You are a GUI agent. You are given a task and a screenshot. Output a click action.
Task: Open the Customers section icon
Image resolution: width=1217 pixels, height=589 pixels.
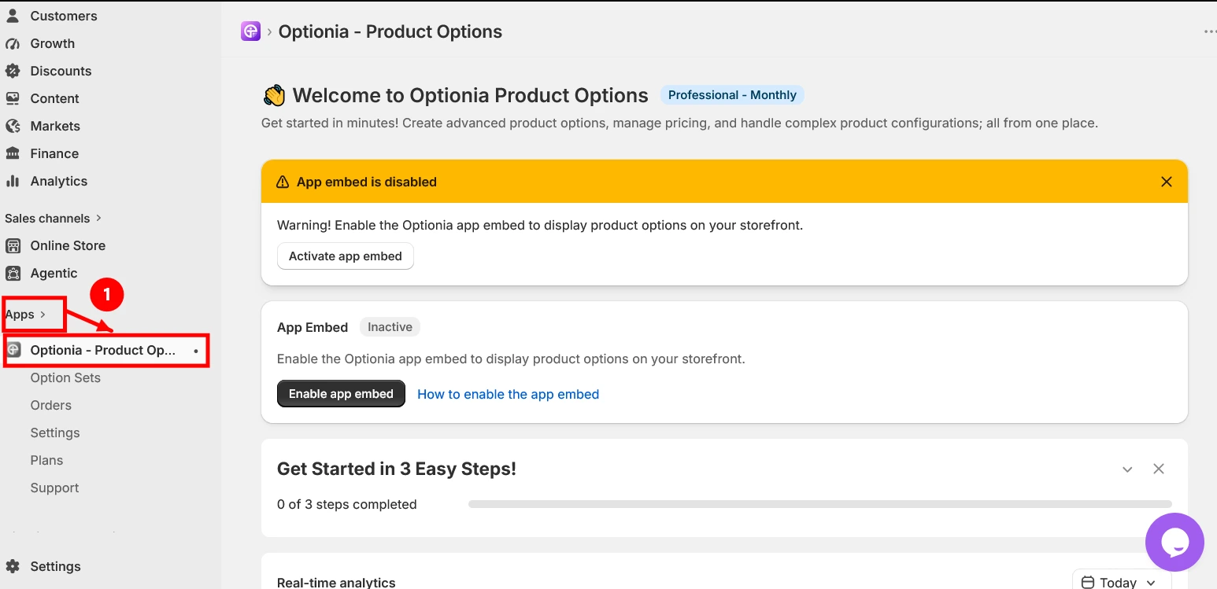point(13,16)
